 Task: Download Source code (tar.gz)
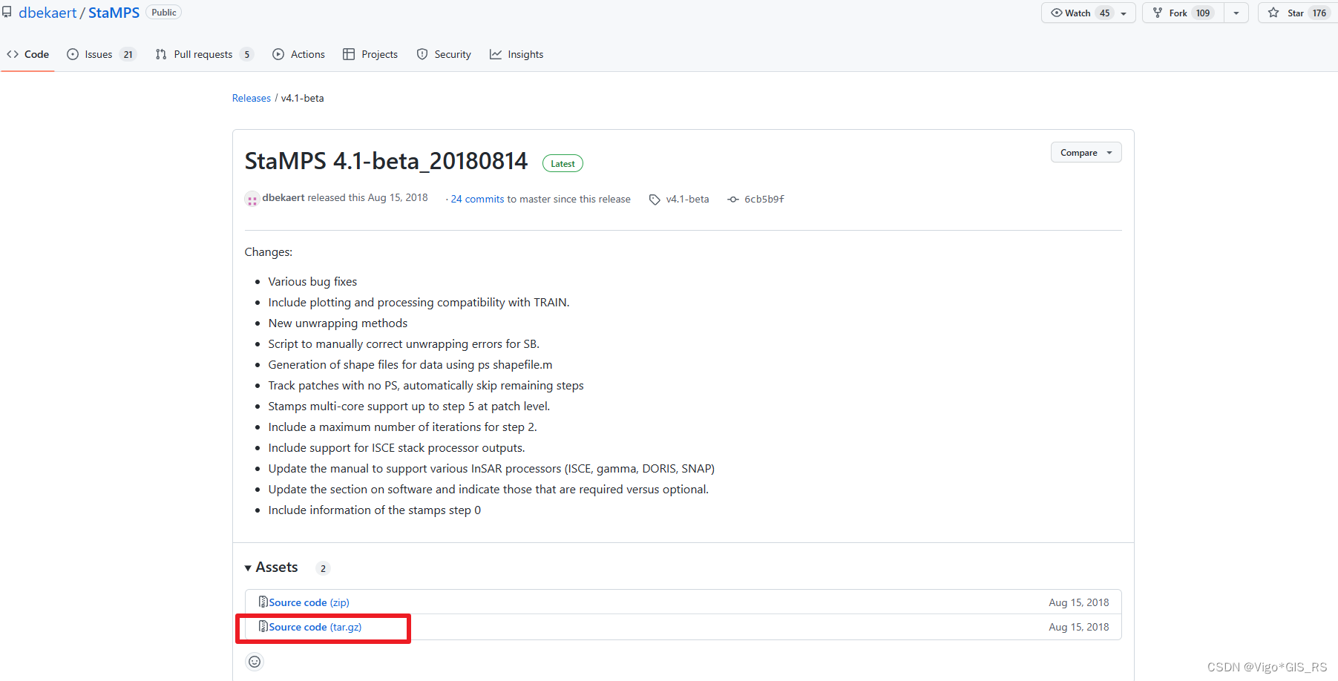[315, 627]
